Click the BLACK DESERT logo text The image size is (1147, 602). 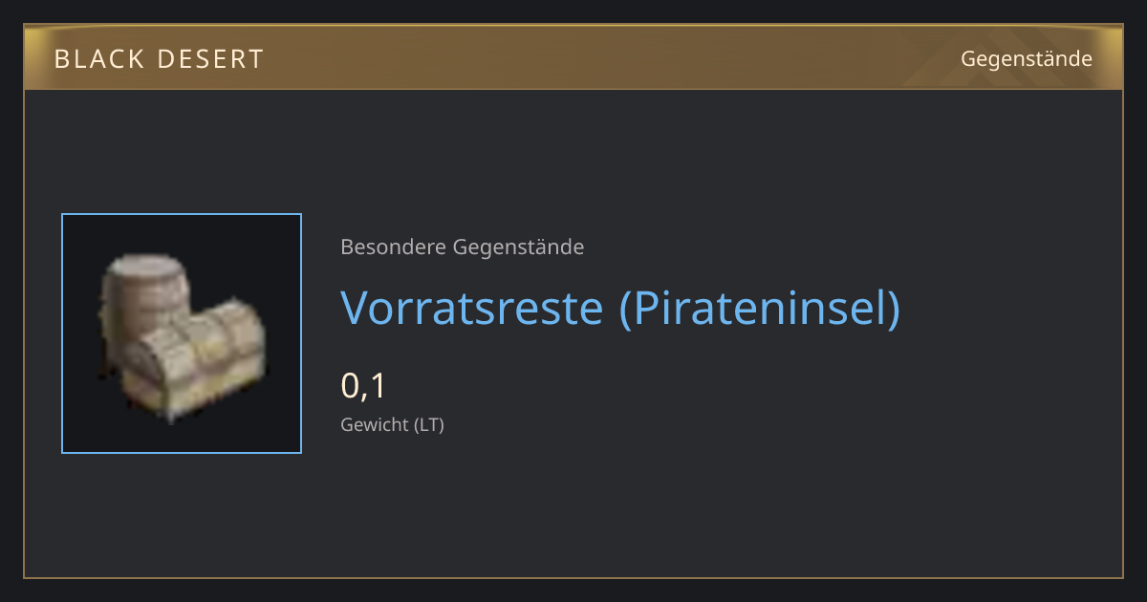point(159,59)
